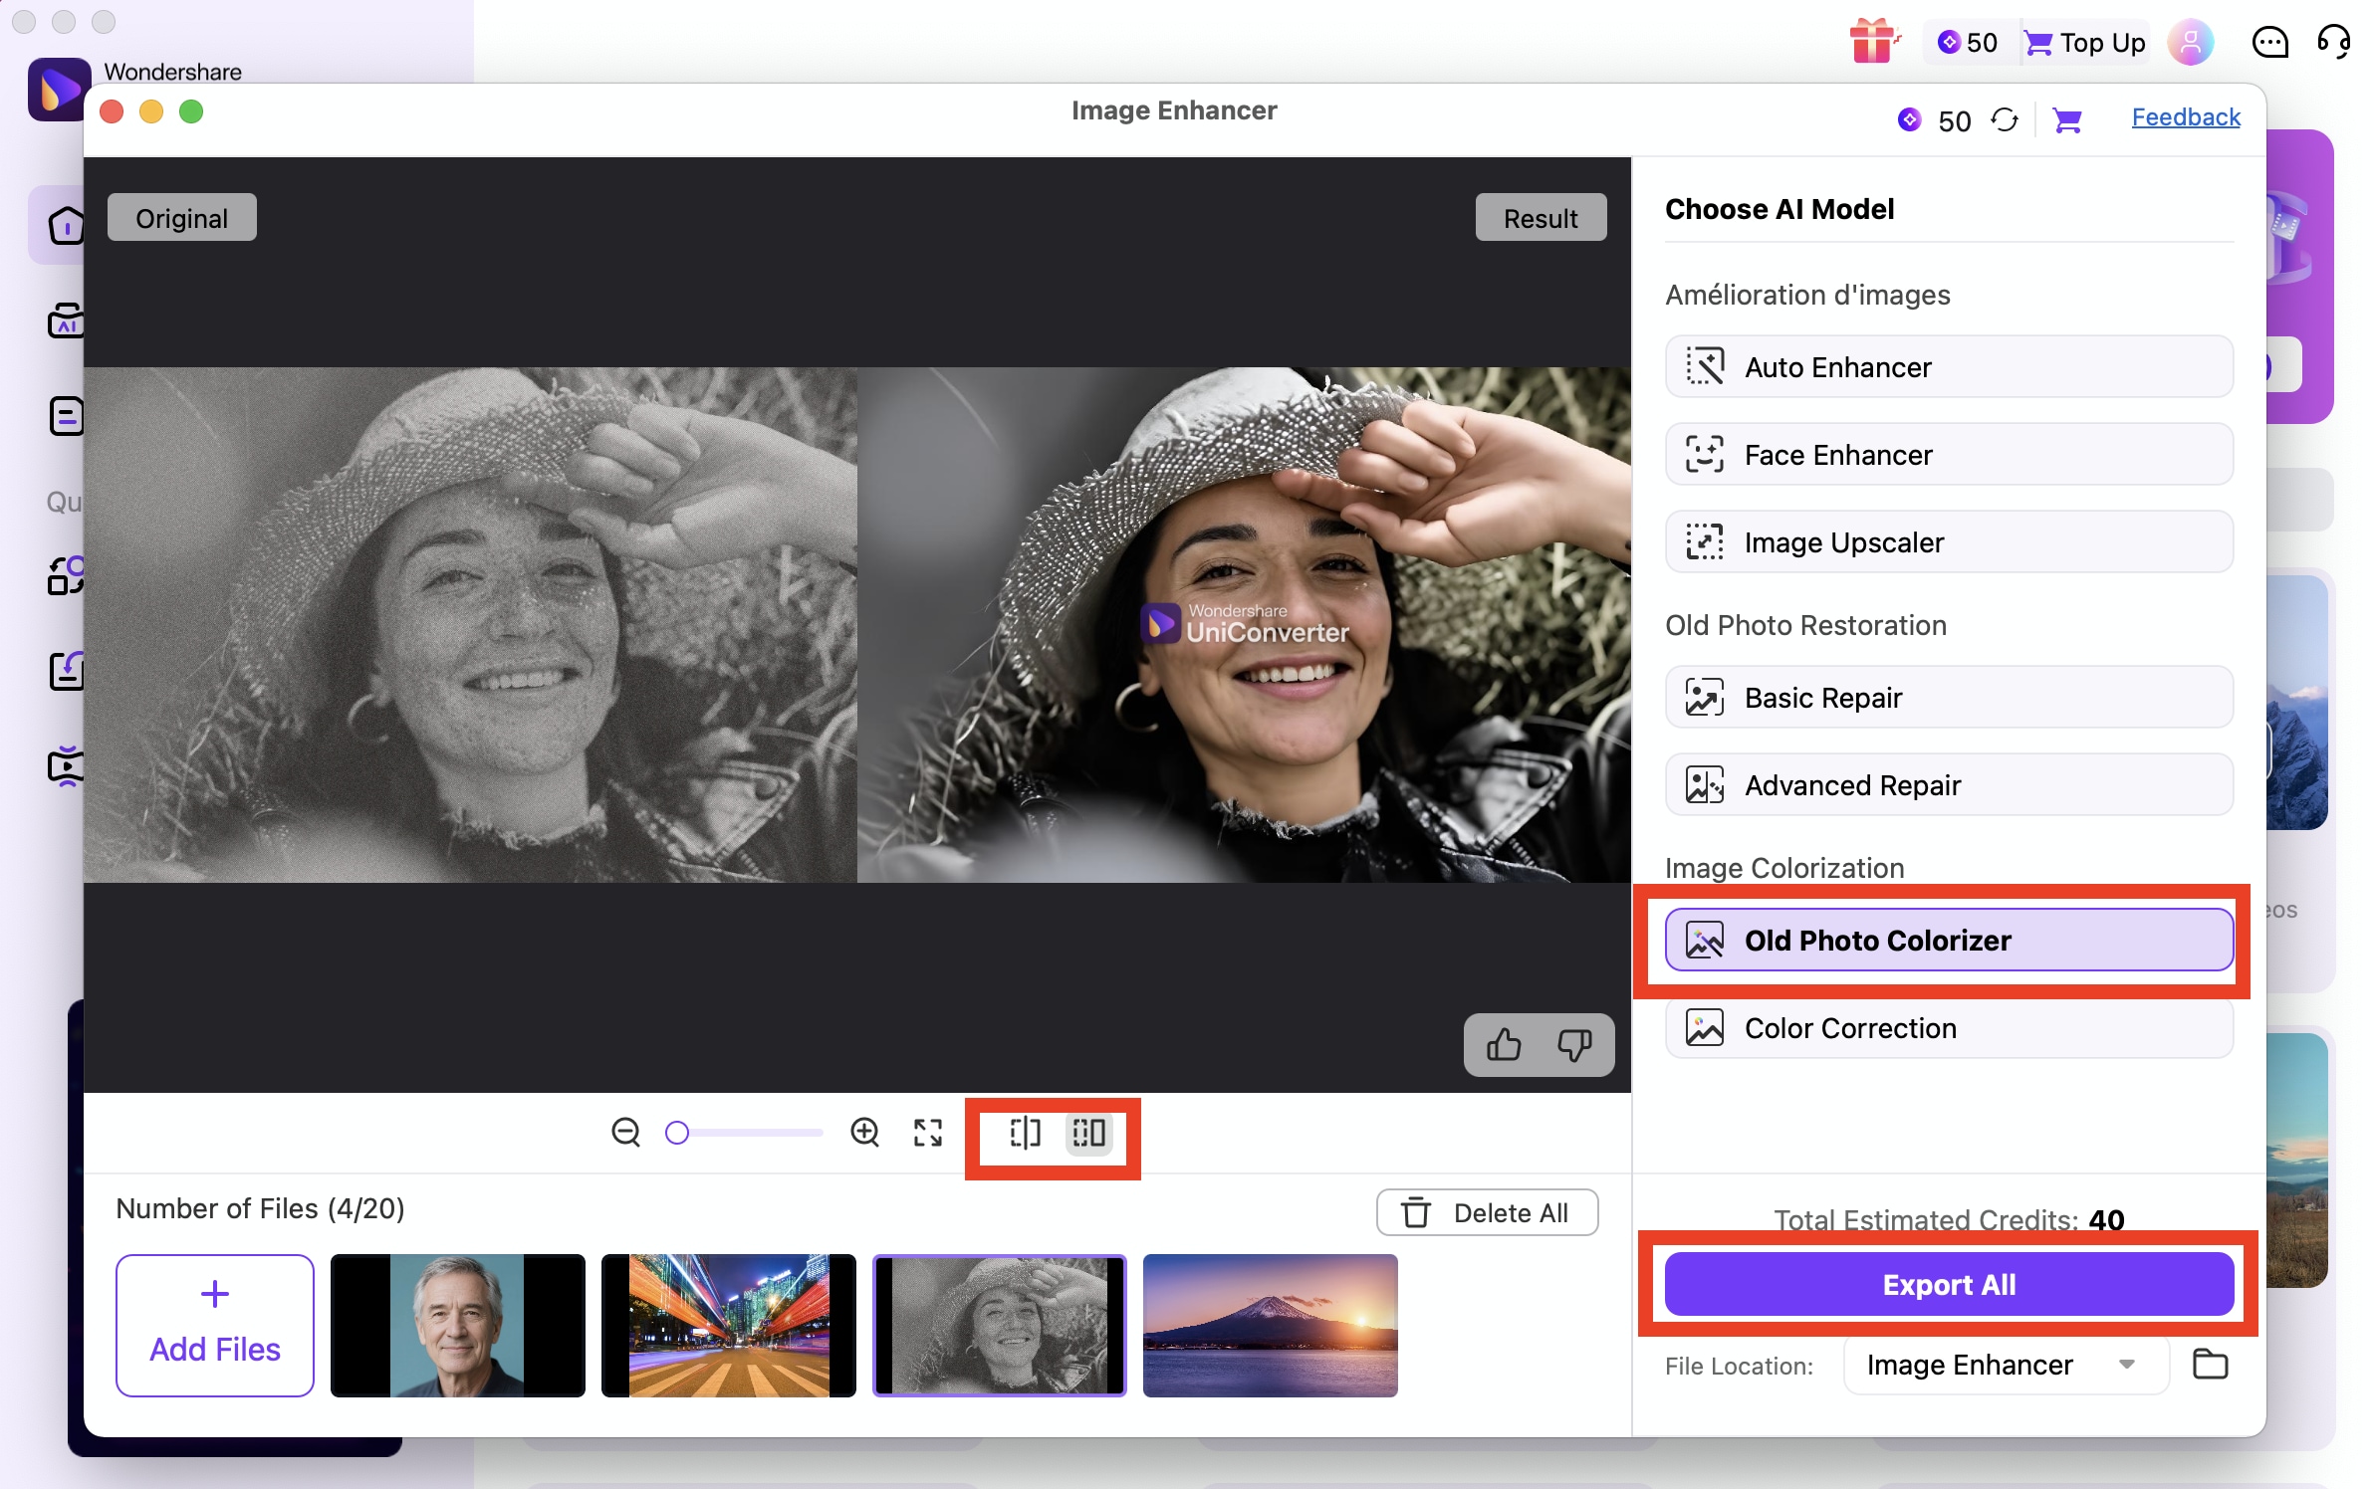Screen dimensions: 2374x1489
Task: Click the thumbs down feedback icon
Action: [1574, 1045]
